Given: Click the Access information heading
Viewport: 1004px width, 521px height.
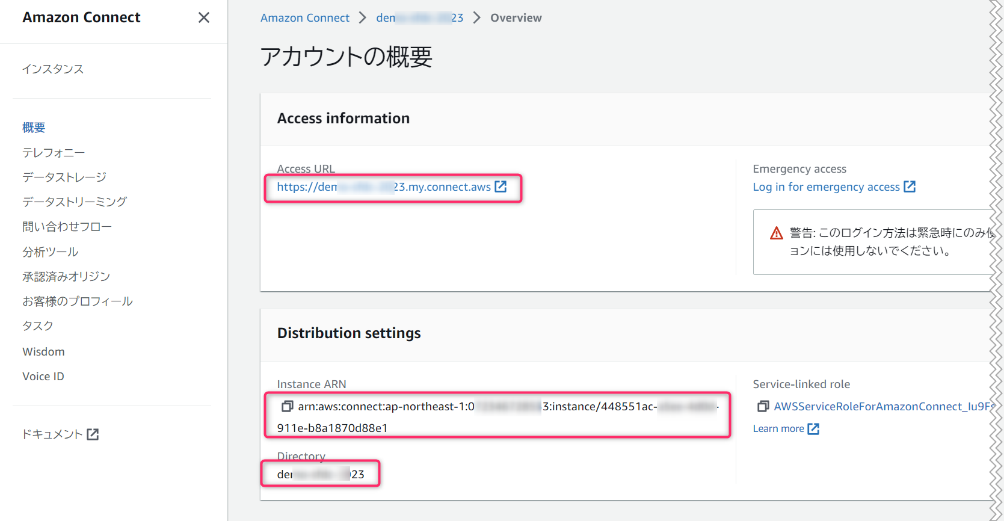Looking at the screenshot, I should 343,119.
